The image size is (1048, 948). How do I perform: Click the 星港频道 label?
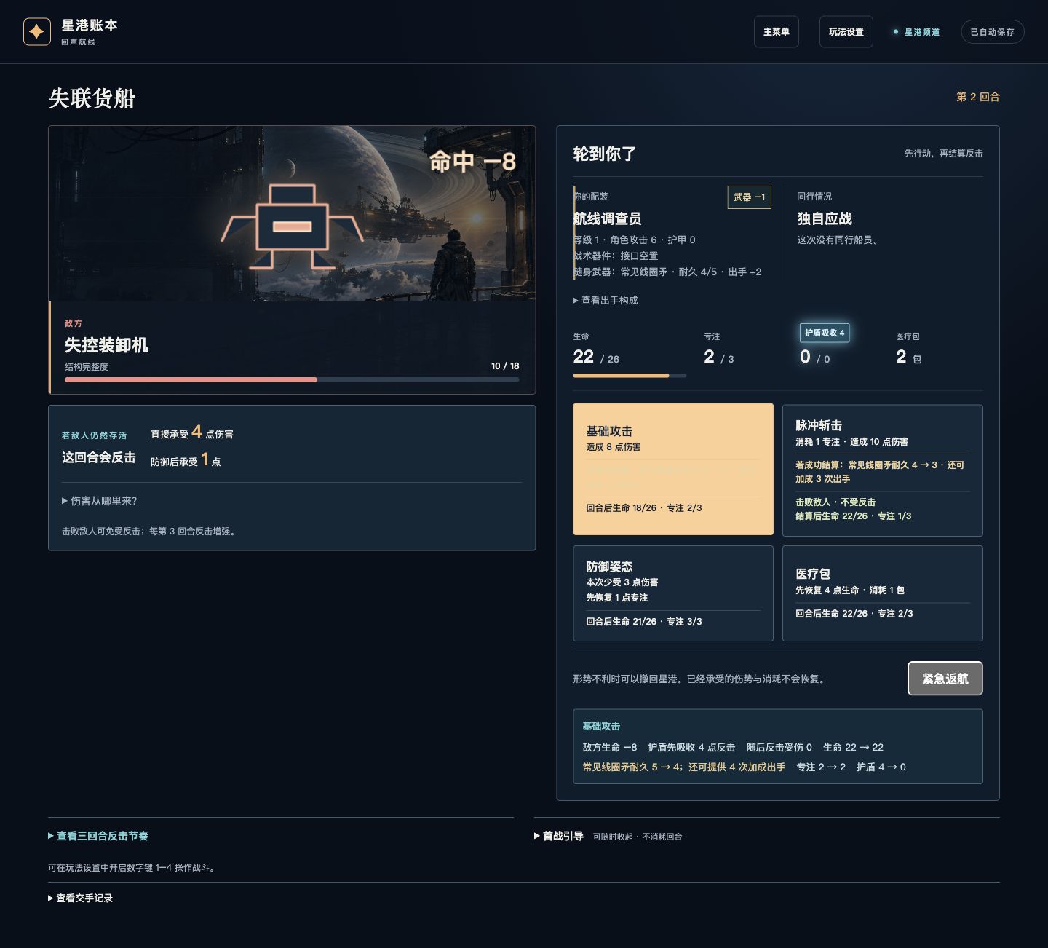(922, 32)
